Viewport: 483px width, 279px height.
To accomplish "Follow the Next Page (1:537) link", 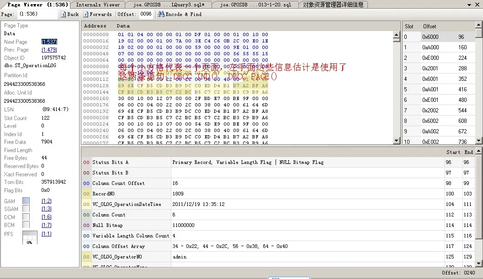I will 49,42.
